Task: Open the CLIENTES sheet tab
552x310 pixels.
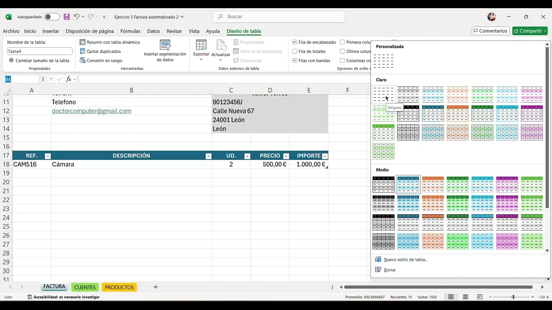Action: tap(85, 287)
